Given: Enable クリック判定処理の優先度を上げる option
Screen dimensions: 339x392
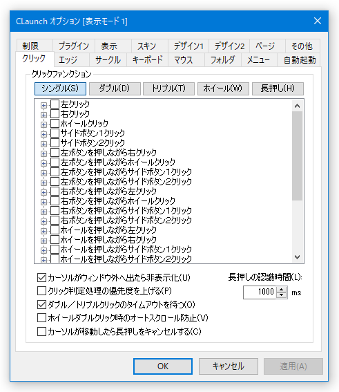Looking at the screenshot, I should (x=41, y=291).
